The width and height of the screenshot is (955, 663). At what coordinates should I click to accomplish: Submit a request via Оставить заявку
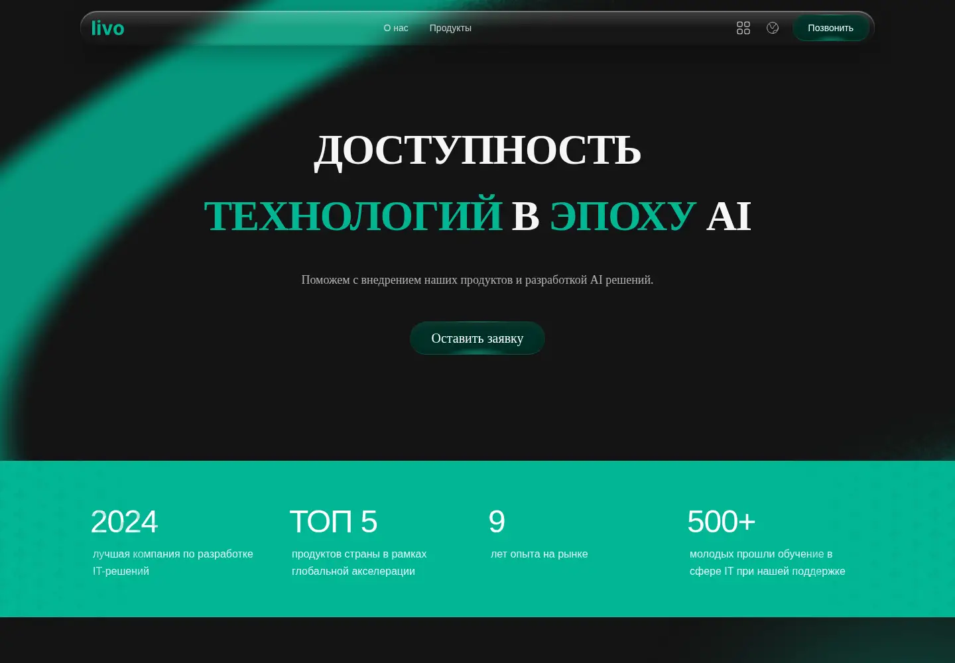click(477, 338)
